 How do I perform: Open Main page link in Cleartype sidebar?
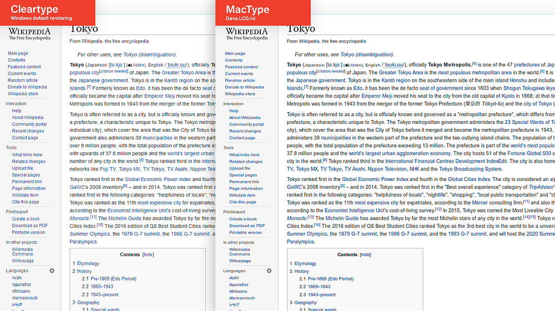[18, 53]
